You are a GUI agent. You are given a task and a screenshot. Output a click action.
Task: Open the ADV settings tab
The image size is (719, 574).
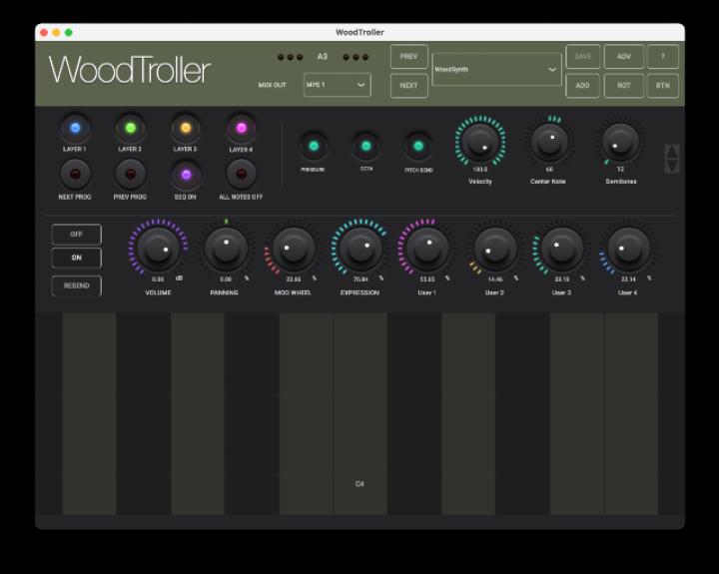pyautogui.click(x=623, y=57)
